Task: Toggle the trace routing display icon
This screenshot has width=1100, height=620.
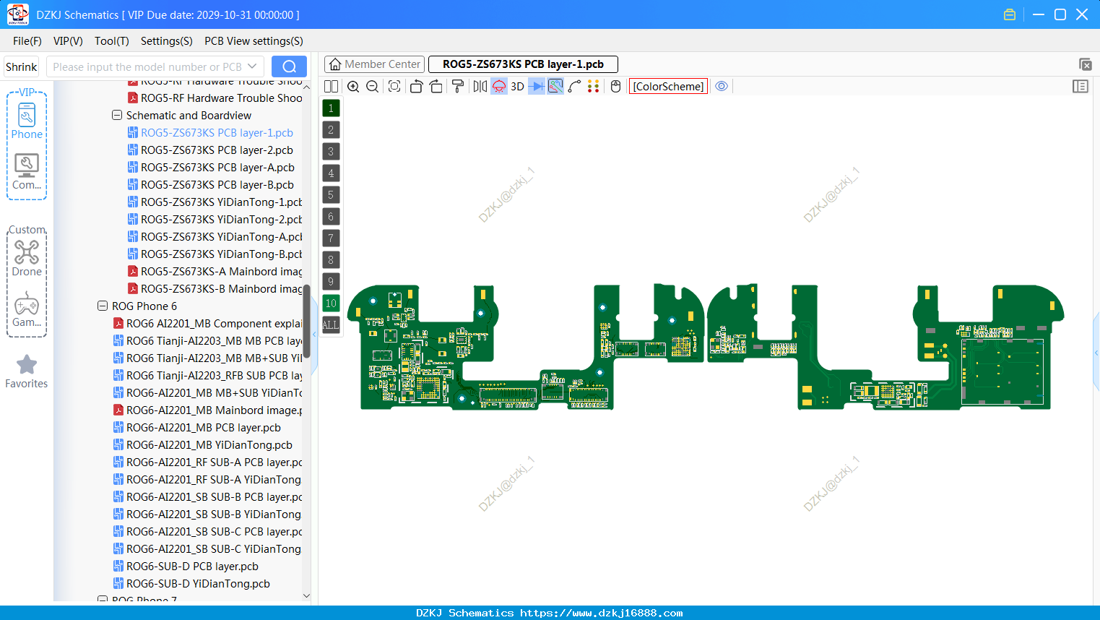Action: pyautogui.click(x=555, y=87)
